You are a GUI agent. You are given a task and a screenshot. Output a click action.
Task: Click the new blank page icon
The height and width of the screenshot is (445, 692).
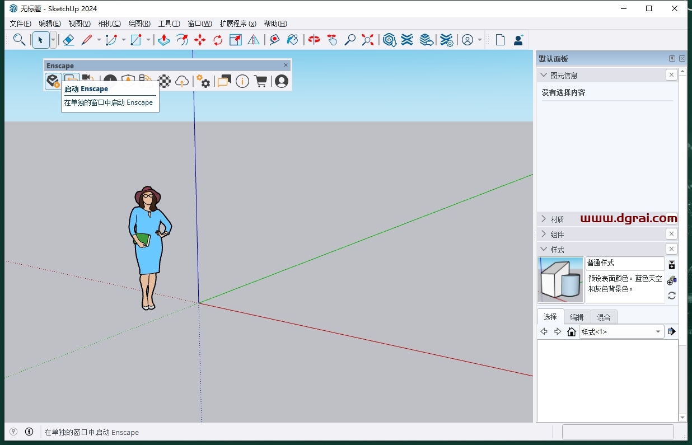tap(500, 40)
